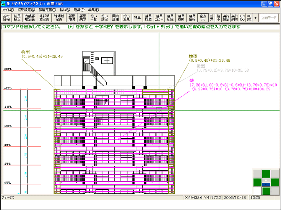Screen dimensions: 281x210
Task: Choose the 部屋削除 room delete tool
Action: [83, 18]
